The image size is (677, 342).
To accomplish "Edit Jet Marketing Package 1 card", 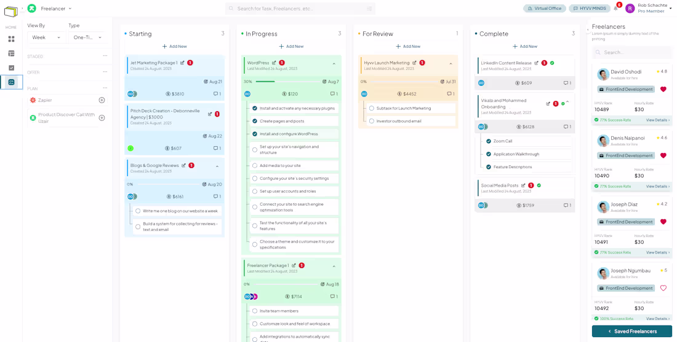I will point(182,63).
